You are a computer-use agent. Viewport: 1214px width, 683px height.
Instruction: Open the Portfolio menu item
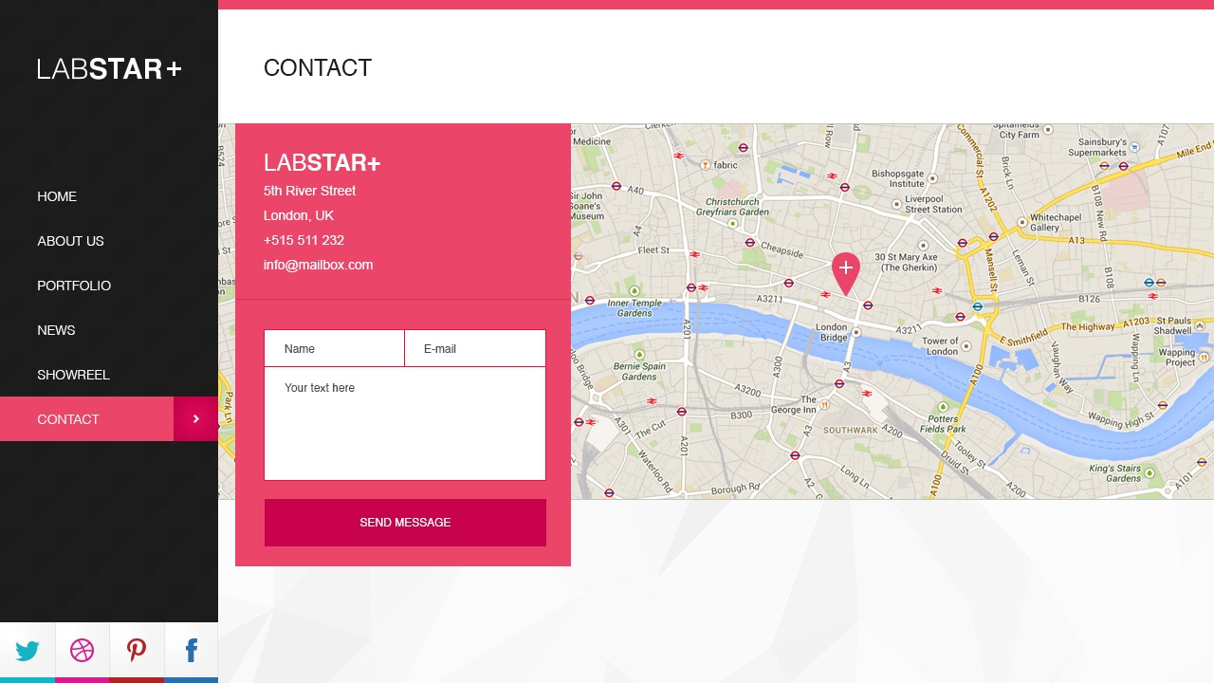coord(74,286)
